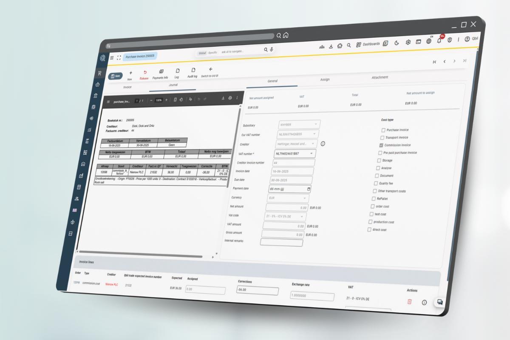The height and width of the screenshot is (340, 510).
Task: Click the New button
Action: coord(130,76)
